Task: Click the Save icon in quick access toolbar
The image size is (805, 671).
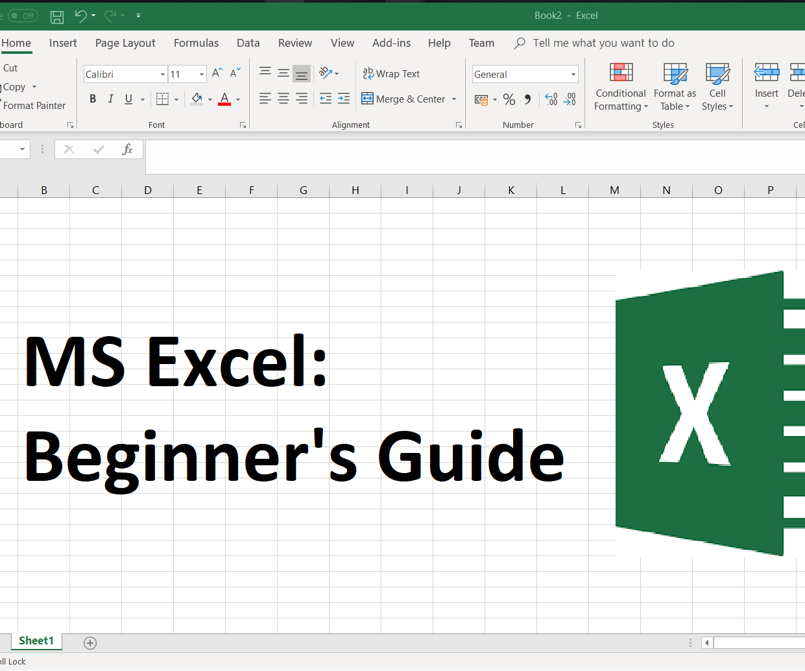Action: [57, 16]
